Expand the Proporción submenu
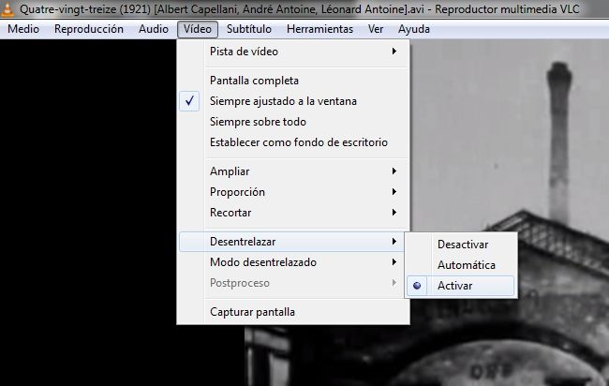Image resolution: width=609 pixels, height=386 pixels. tap(293, 192)
